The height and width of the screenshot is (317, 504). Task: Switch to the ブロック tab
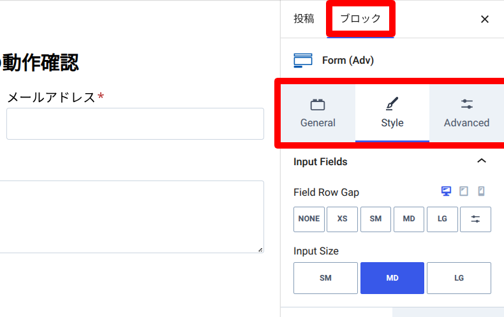click(360, 19)
